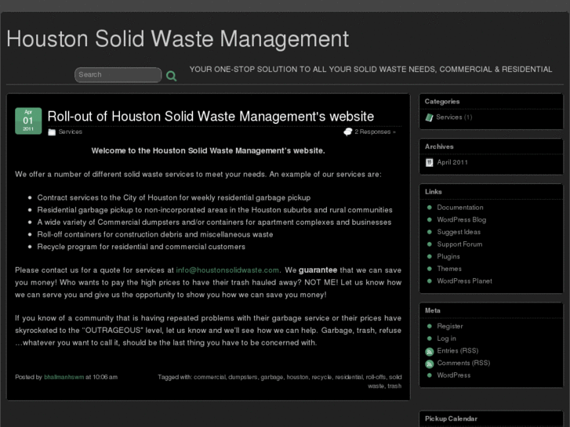Viewport: 570px width, 427px height.
Task: Click the calendar icon next to April 2011
Action: 430,162
